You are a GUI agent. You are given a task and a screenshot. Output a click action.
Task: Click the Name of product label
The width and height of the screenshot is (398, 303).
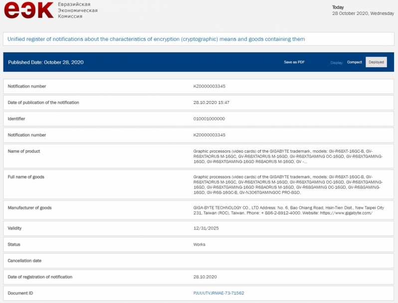(24, 151)
